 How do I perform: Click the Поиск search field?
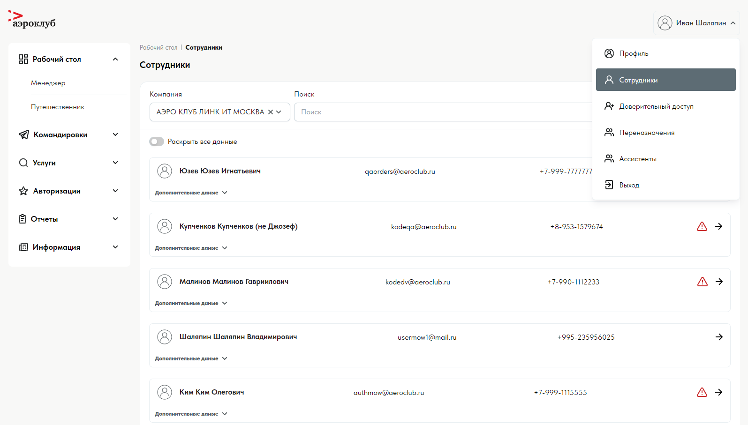441,112
